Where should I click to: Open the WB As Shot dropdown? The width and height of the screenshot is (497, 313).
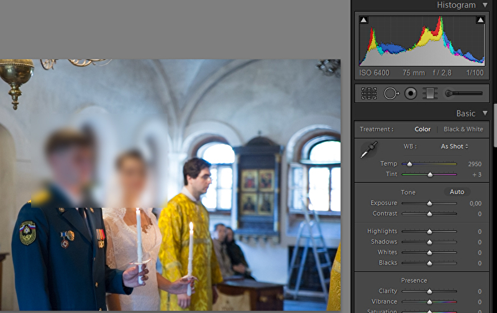pyautogui.click(x=455, y=147)
